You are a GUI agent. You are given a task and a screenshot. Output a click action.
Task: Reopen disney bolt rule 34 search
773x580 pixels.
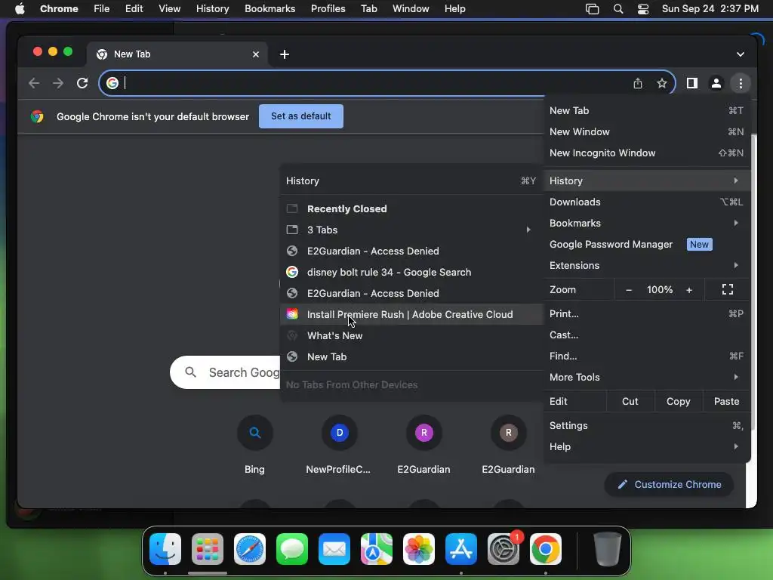pyautogui.click(x=411, y=272)
